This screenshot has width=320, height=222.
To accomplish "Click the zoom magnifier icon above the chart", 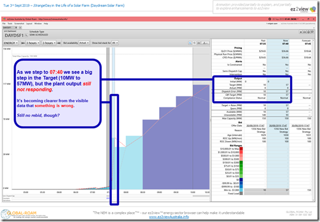I will [190, 43].
